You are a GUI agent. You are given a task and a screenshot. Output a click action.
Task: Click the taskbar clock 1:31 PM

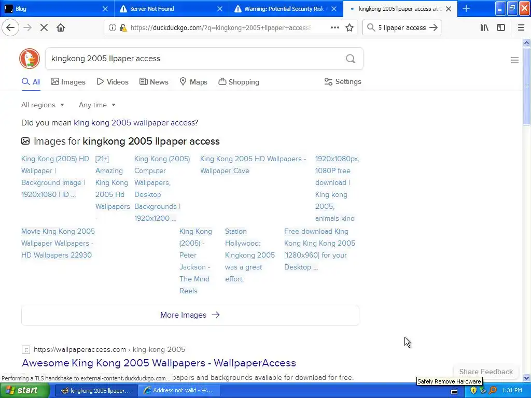[512, 390]
